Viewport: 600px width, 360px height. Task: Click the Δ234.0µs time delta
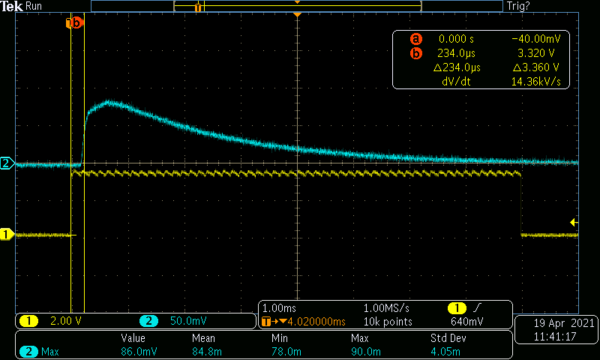click(x=457, y=67)
